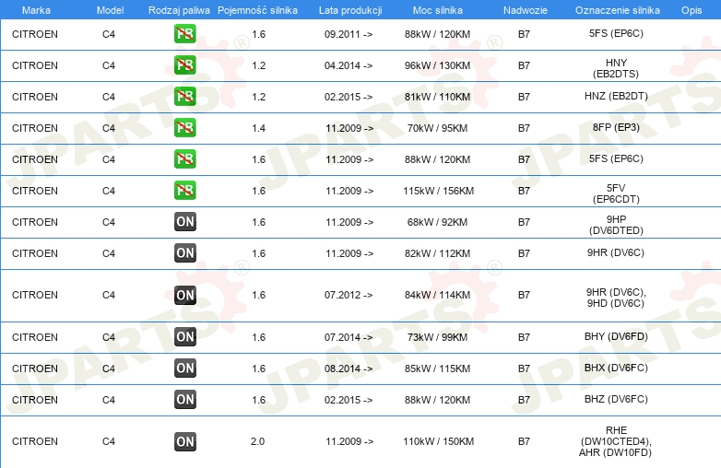Select the Rodzaj paliwa column header
The width and height of the screenshot is (721, 468).
[x=179, y=10]
